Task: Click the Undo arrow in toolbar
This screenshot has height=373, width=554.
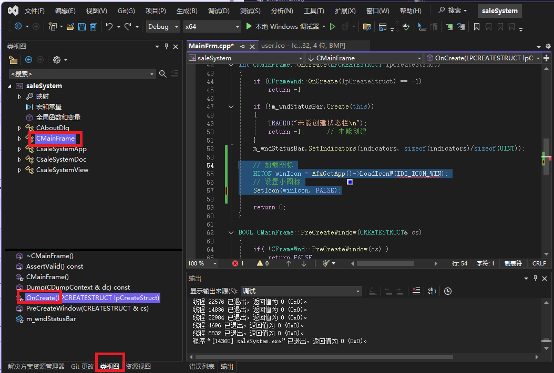Action: coord(109,27)
